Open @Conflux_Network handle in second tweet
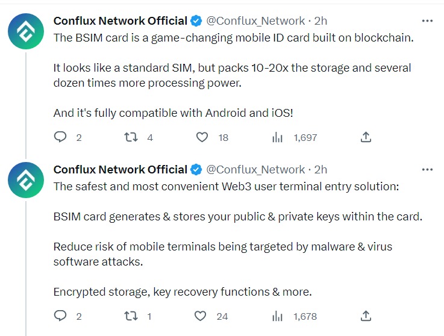The image size is (444, 336). pos(255,170)
